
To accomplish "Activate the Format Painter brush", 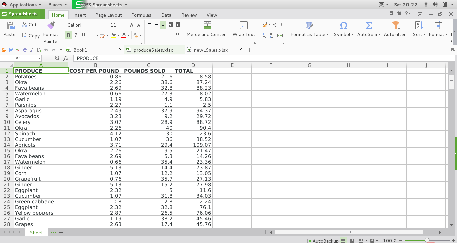I will [51, 25].
